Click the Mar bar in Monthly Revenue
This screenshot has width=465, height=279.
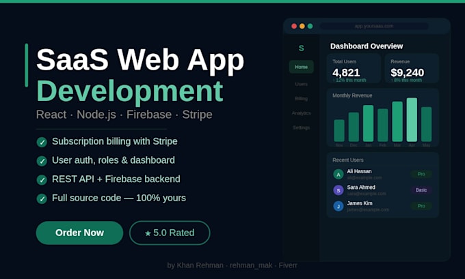(x=397, y=121)
